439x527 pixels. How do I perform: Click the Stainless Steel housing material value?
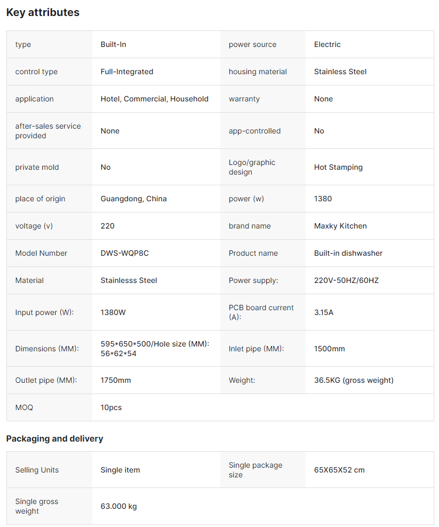coord(340,72)
